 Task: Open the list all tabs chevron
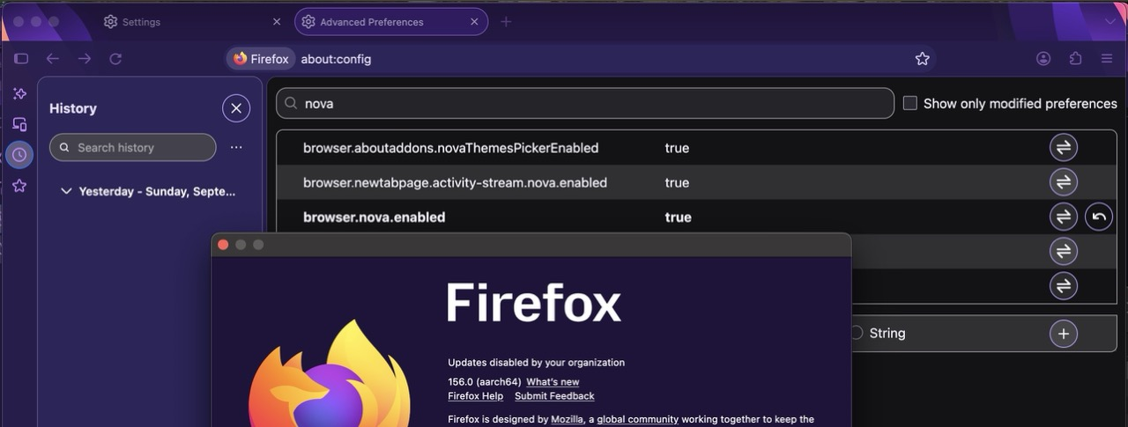click(1109, 21)
